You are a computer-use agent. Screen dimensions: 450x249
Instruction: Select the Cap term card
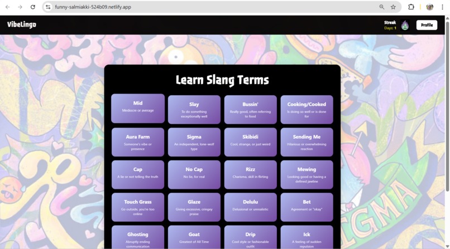coord(138,174)
